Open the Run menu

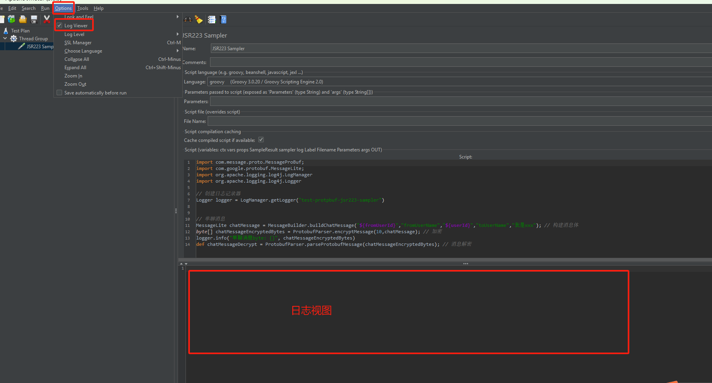45,8
